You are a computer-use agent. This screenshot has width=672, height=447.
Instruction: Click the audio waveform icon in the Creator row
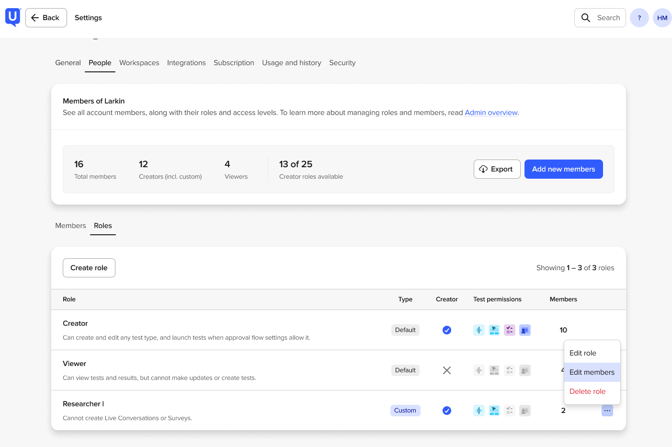[x=479, y=330]
